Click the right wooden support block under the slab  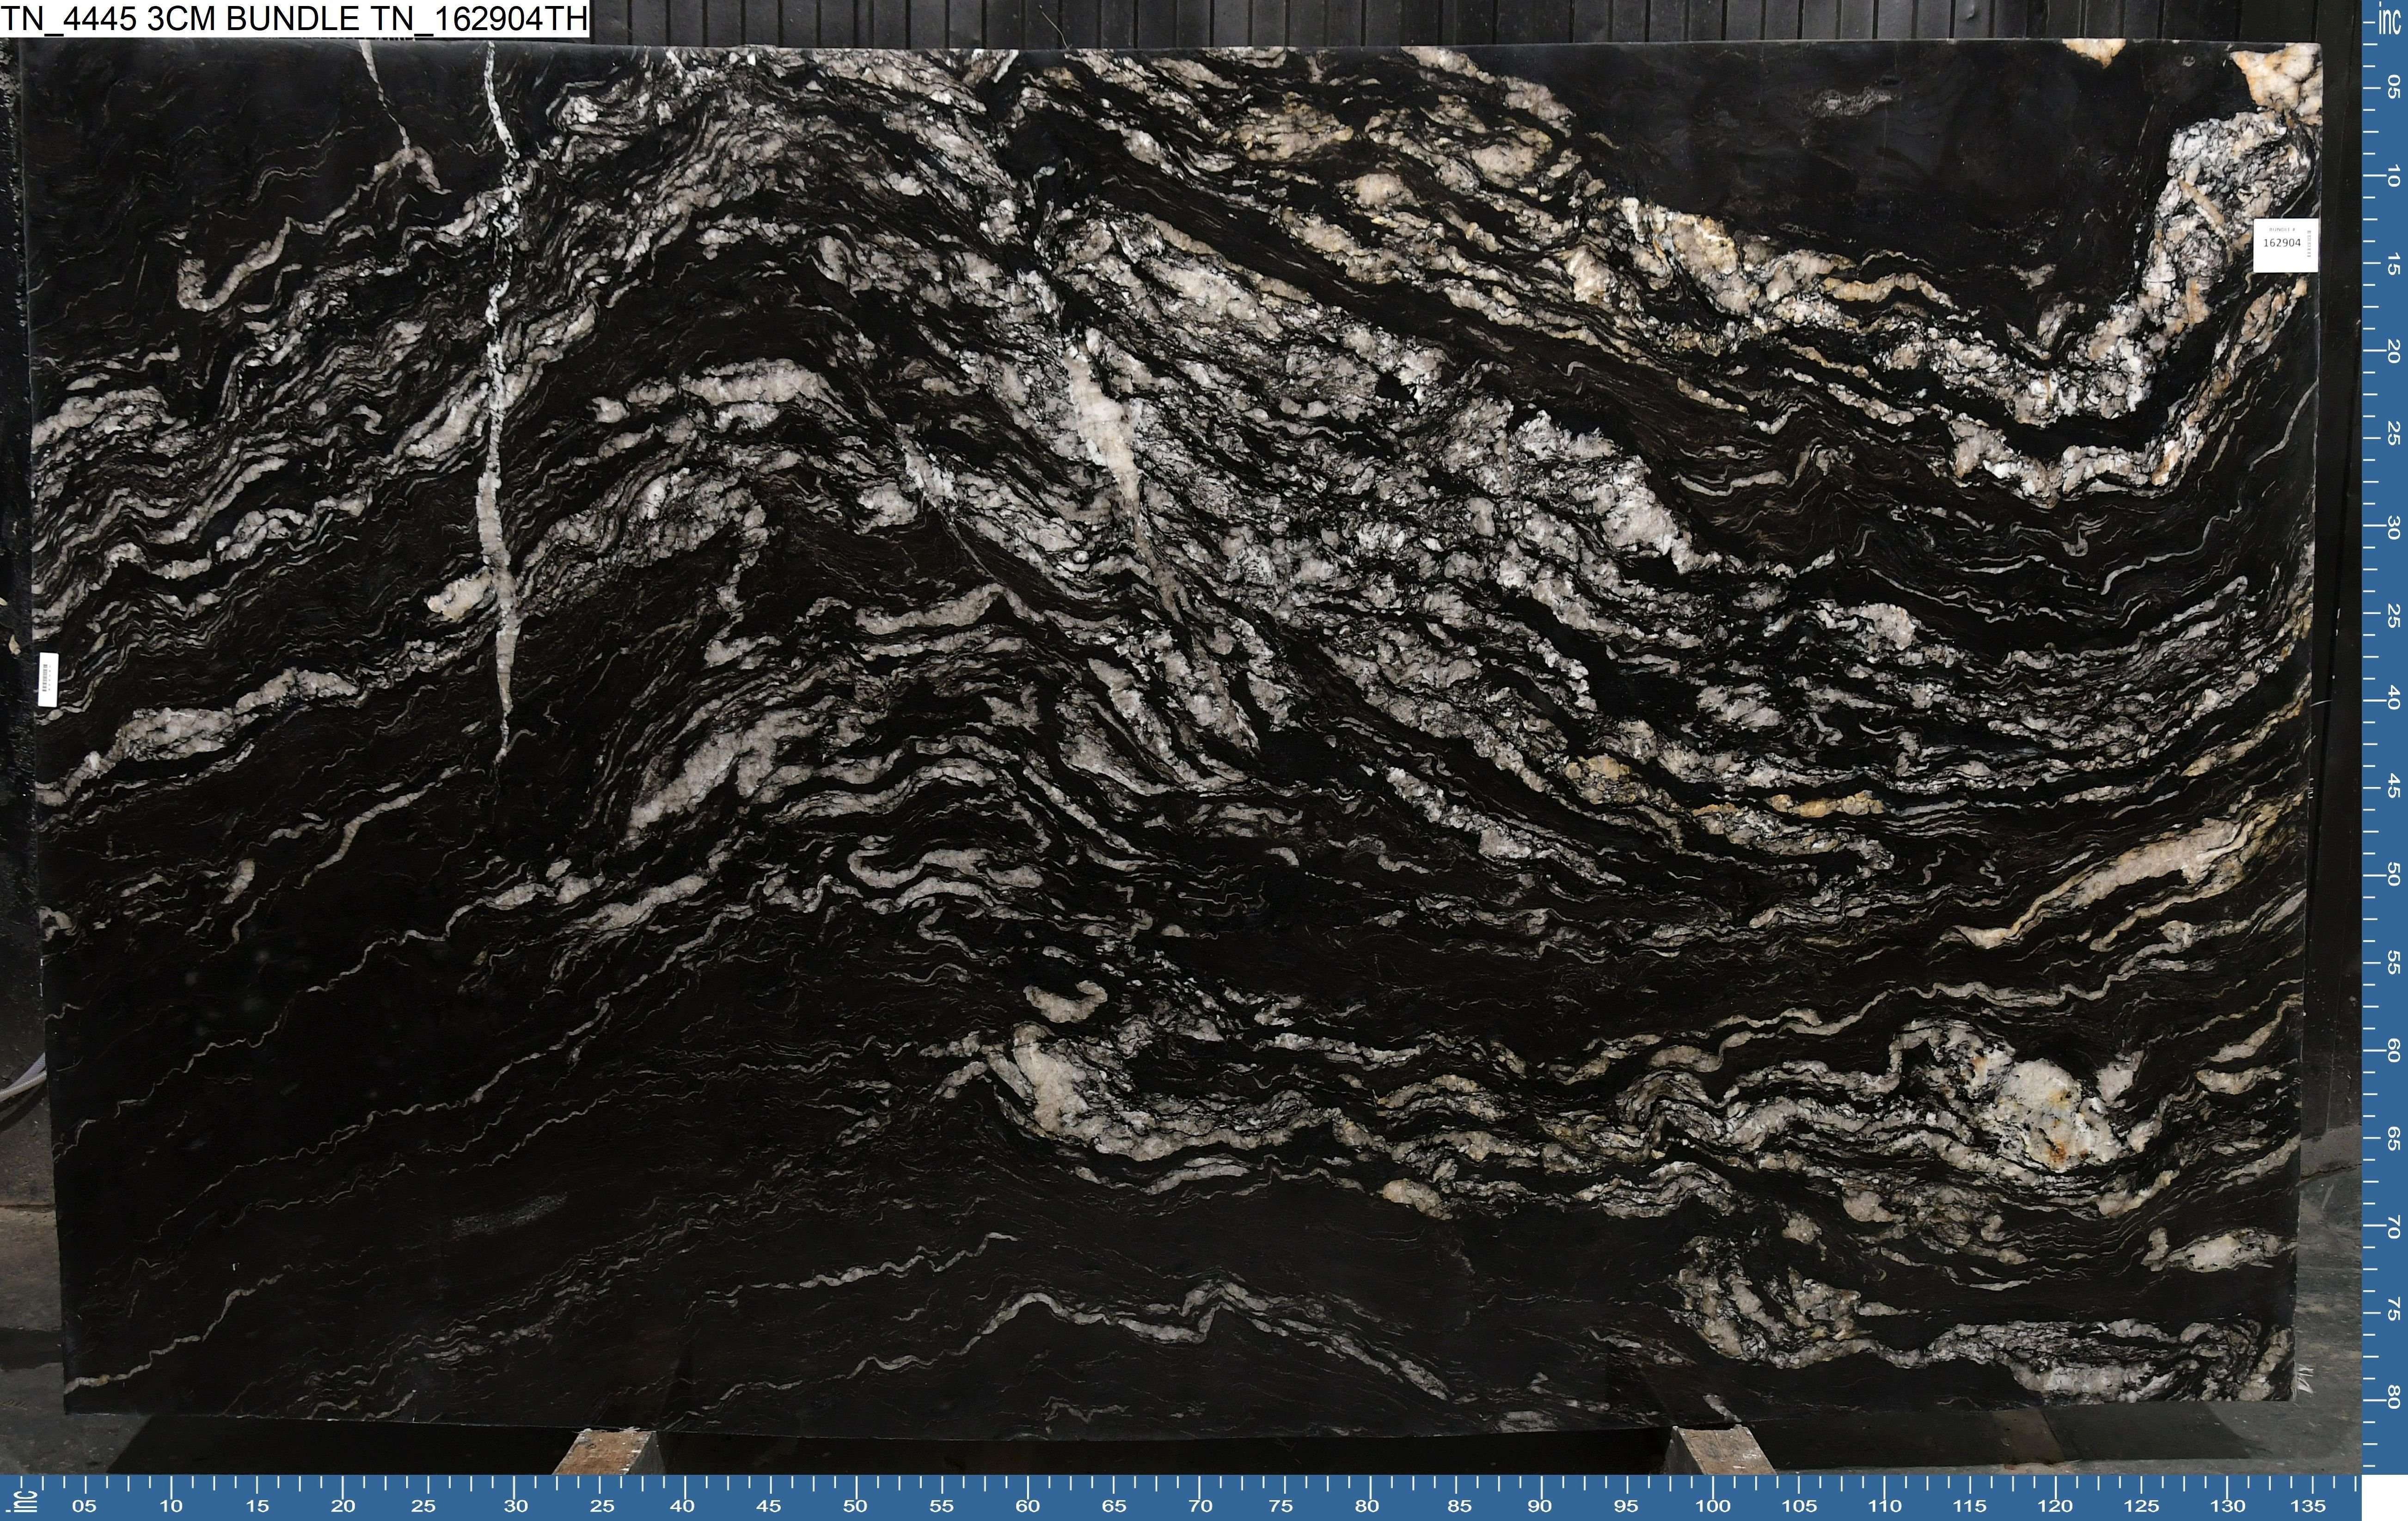(1722, 1452)
